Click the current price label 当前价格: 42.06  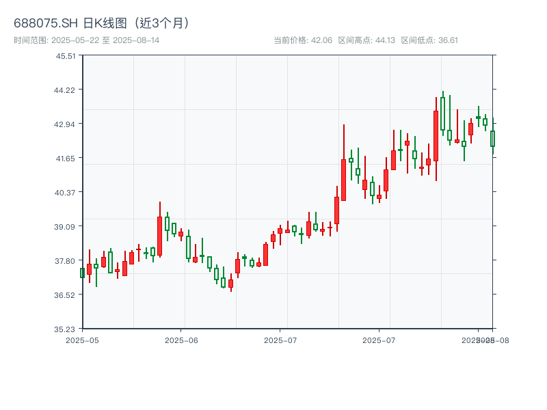303,40
